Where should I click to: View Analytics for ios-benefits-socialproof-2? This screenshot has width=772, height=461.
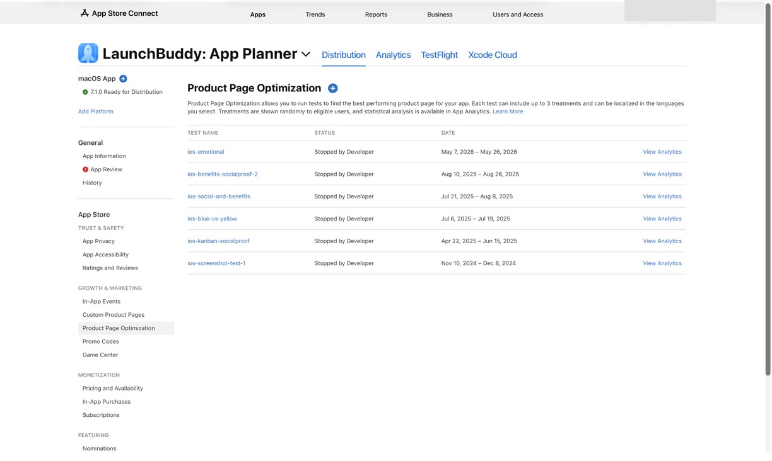pyautogui.click(x=662, y=174)
